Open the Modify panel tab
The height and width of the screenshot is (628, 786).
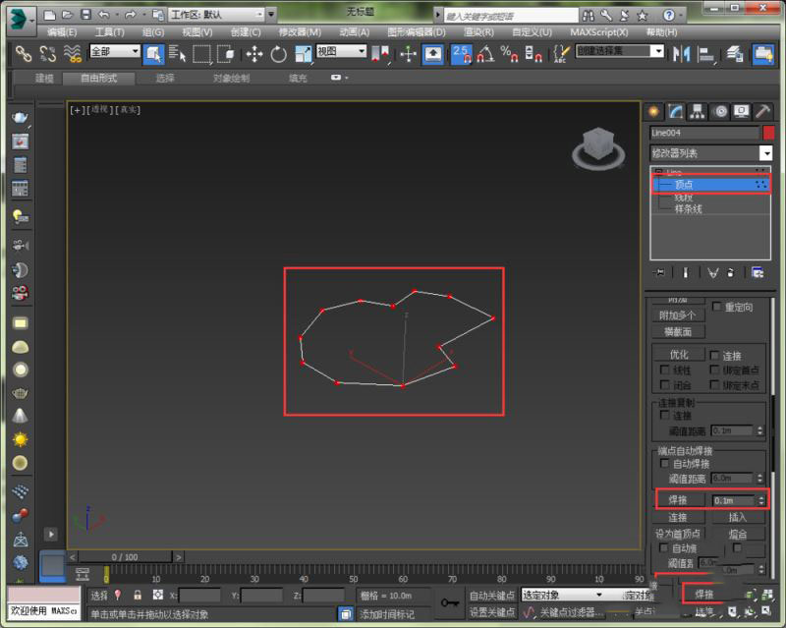tap(677, 111)
